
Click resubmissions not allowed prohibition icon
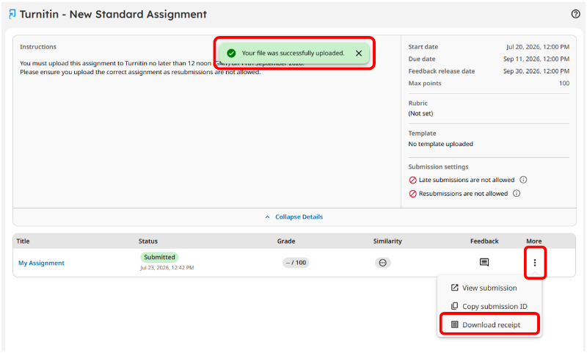[x=412, y=194]
